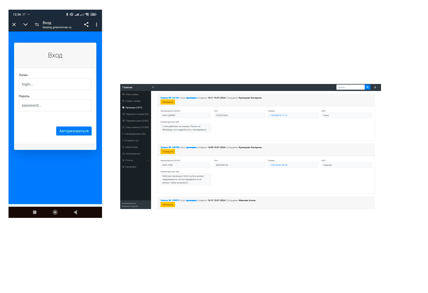428x293 pixels.
Task: Open the Заявка № 140789 link
Action: pyautogui.click(x=170, y=147)
